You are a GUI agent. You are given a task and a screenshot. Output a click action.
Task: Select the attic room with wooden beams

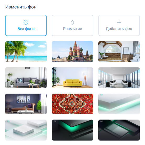click(119, 52)
